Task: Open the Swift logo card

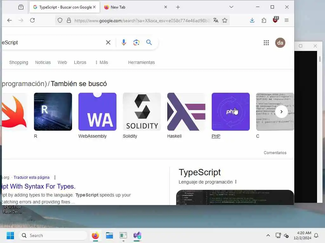Action: point(14,112)
